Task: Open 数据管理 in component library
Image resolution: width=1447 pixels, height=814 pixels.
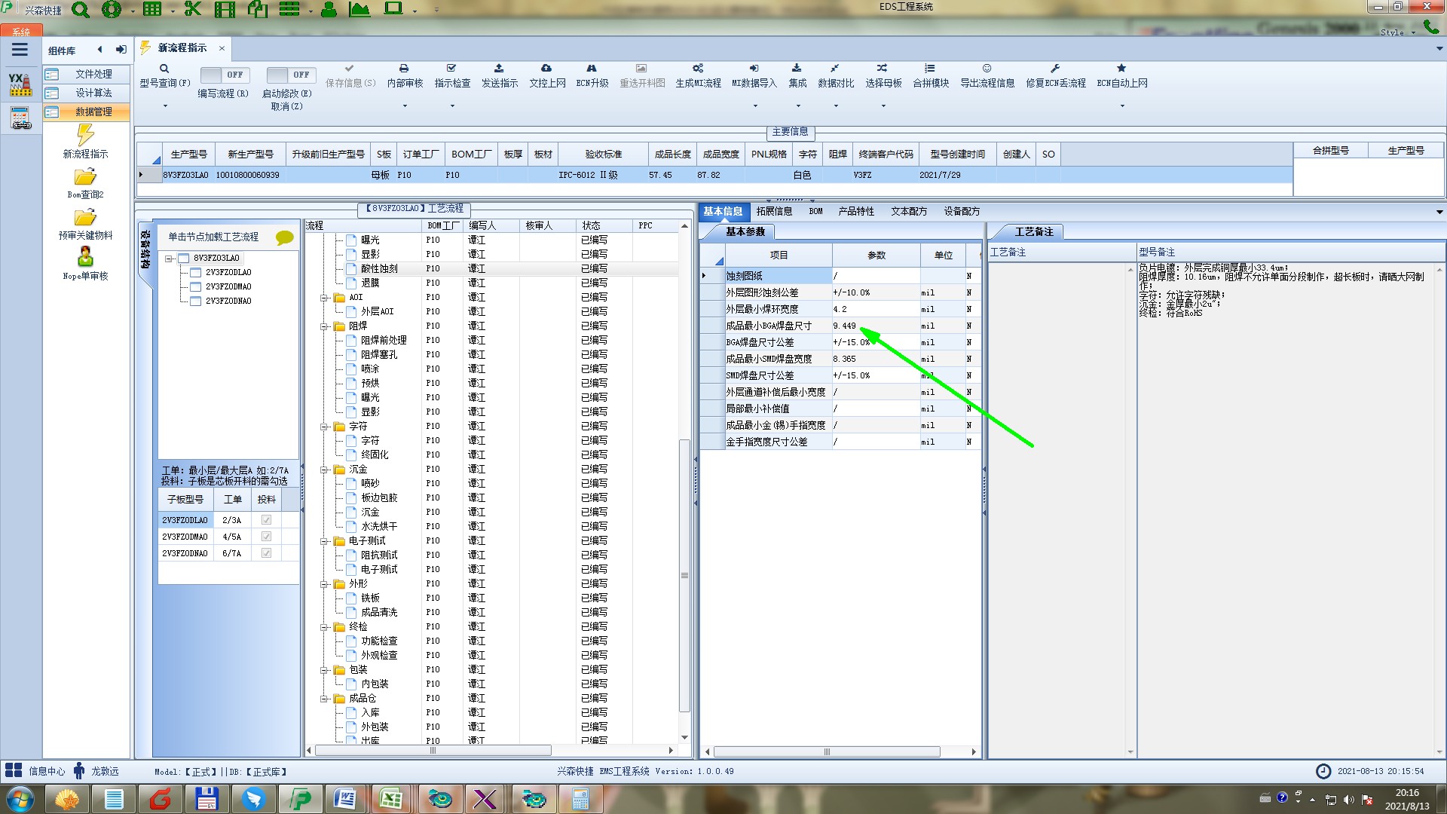Action: point(93,112)
